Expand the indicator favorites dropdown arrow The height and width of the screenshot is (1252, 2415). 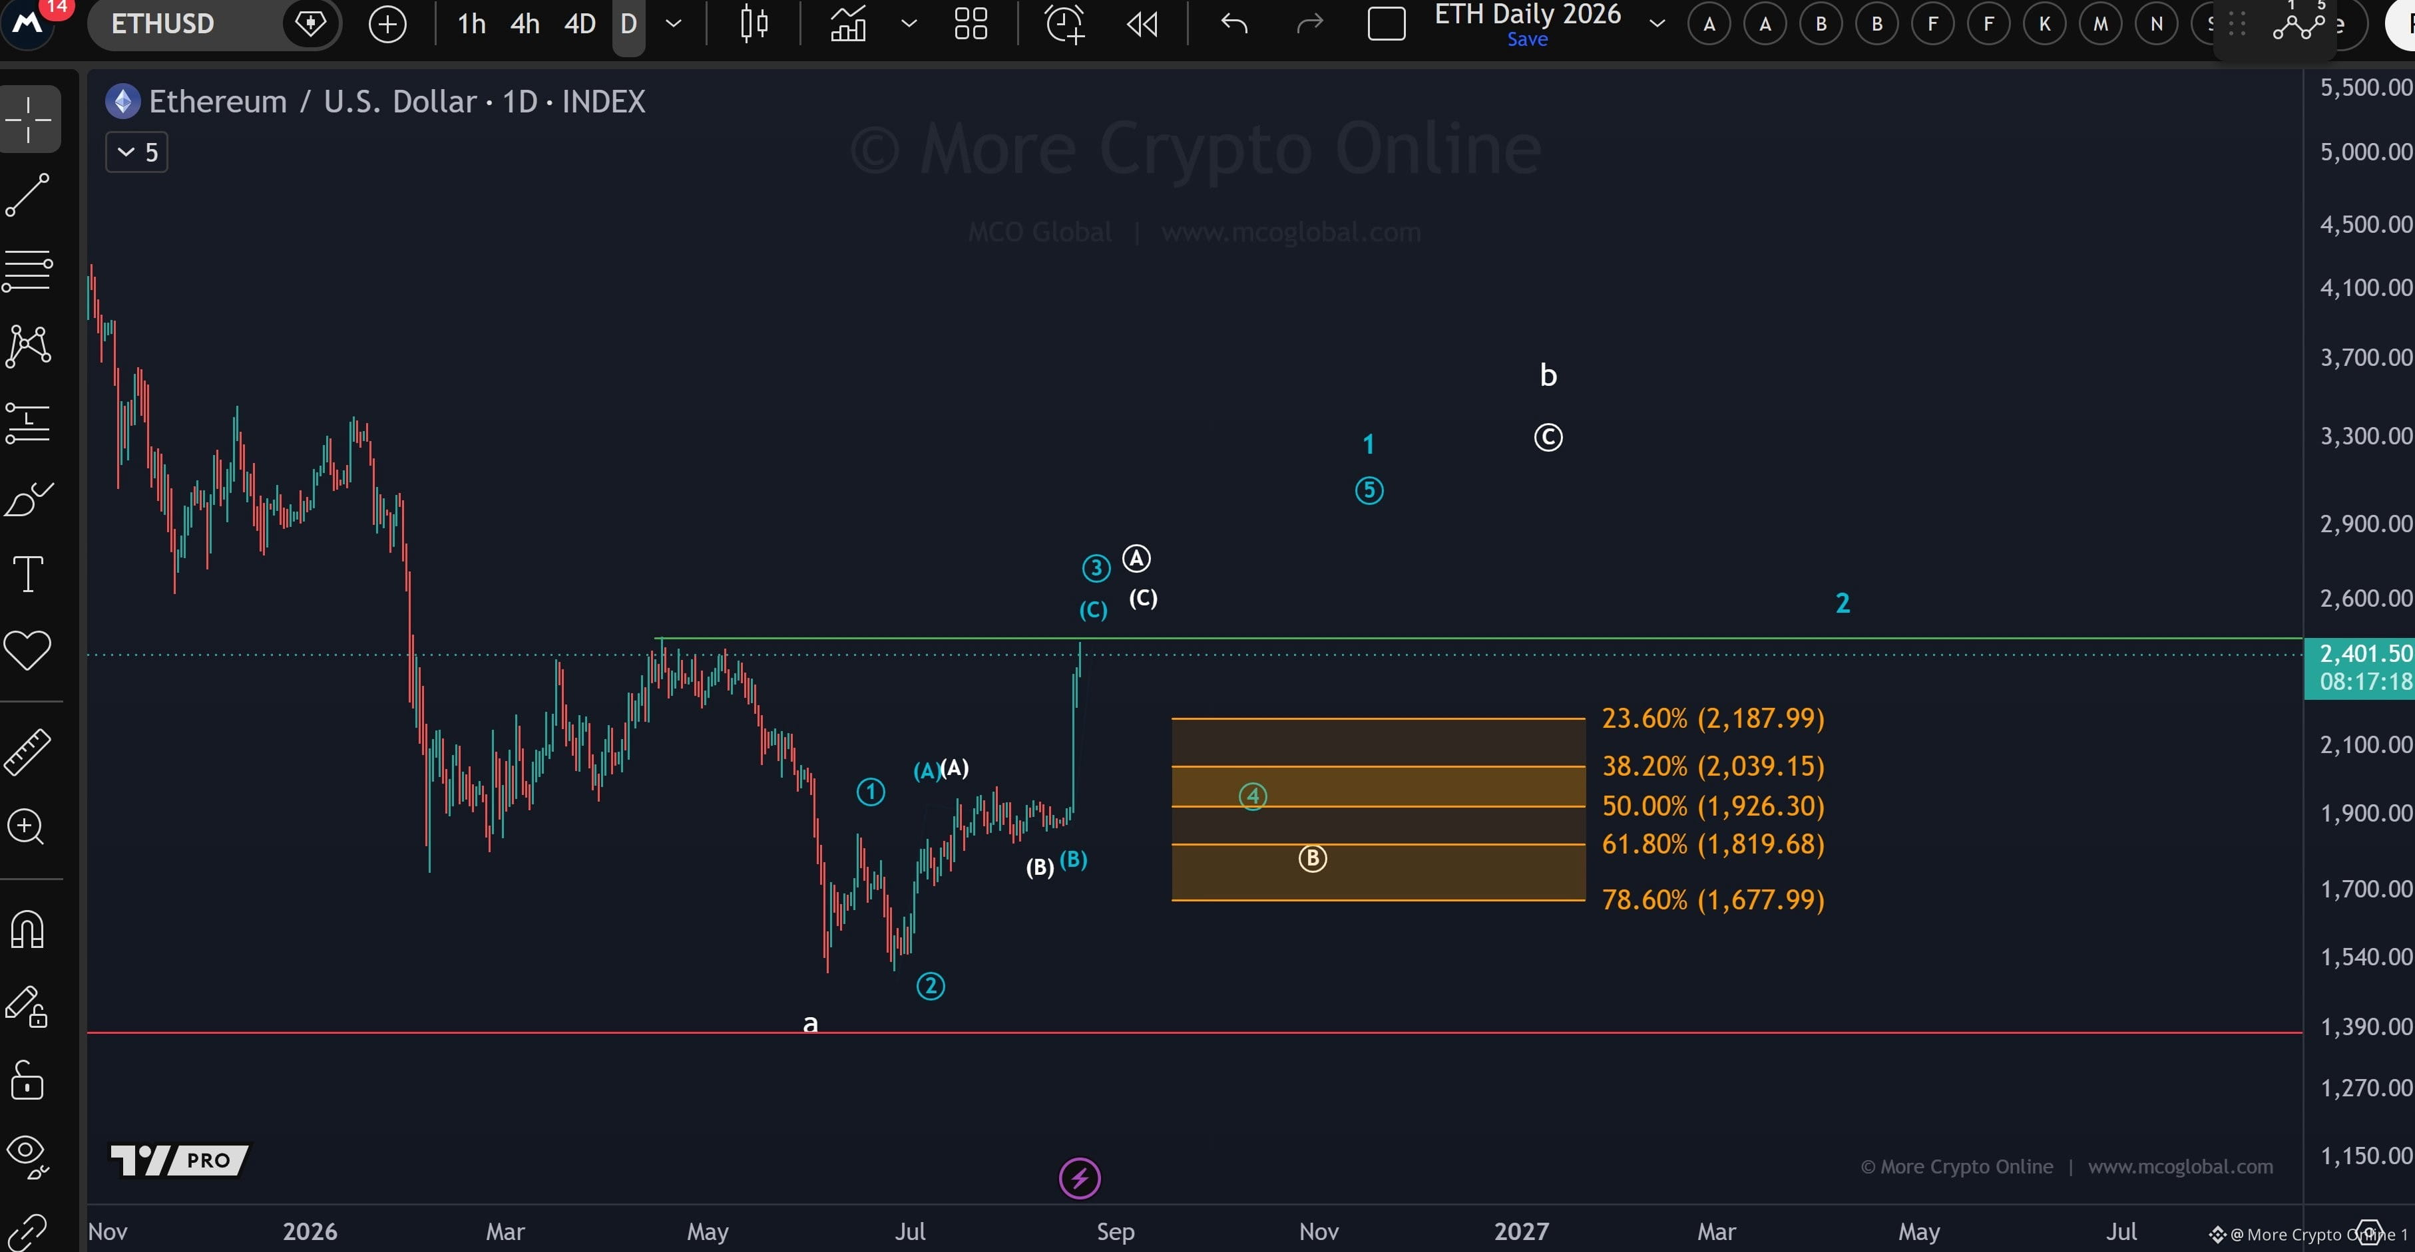pos(909,23)
